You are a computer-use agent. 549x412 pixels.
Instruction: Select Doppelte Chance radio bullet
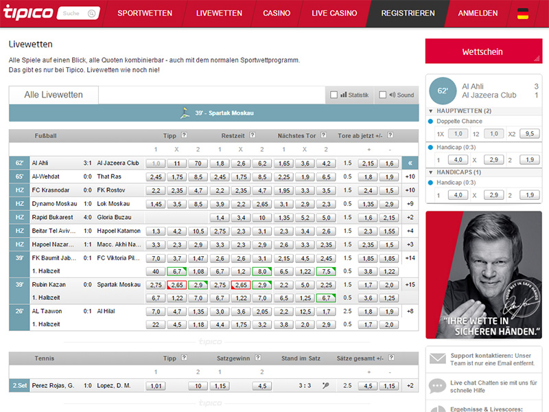point(431,122)
